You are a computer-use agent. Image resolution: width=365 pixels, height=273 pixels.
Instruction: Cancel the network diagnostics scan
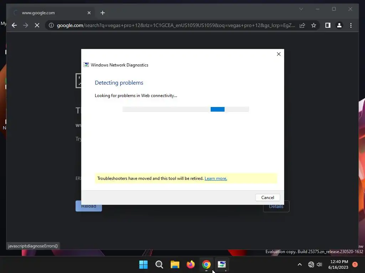(x=267, y=198)
